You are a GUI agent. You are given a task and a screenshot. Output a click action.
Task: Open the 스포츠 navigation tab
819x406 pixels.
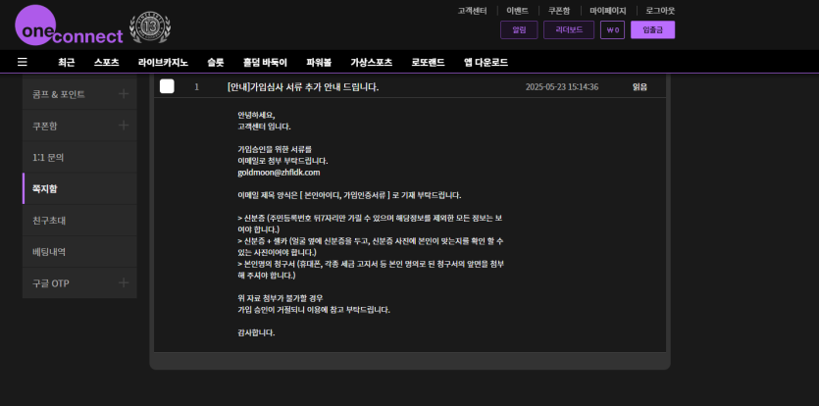[107, 62]
